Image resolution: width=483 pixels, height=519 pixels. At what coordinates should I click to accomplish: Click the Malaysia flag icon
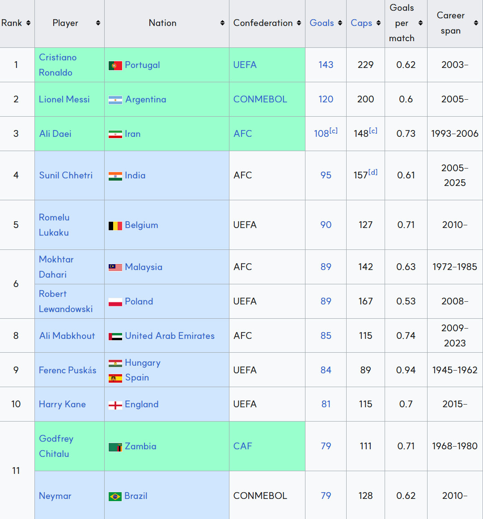[x=115, y=267]
